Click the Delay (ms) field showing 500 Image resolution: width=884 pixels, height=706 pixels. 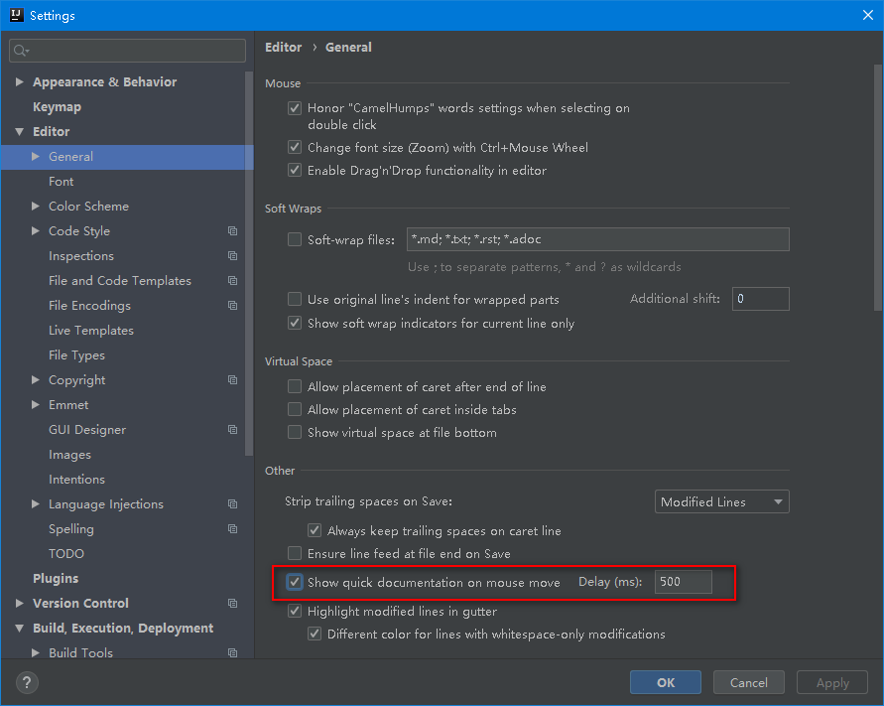684,582
